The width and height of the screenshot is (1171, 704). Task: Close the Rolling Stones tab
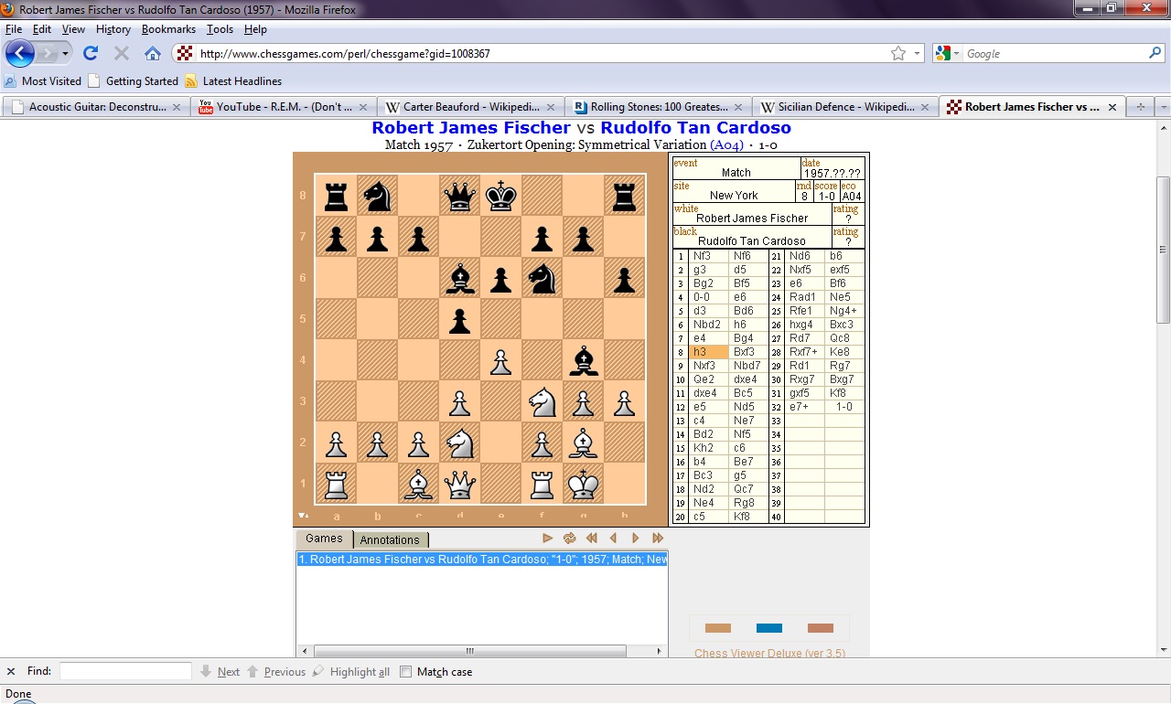point(738,107)
